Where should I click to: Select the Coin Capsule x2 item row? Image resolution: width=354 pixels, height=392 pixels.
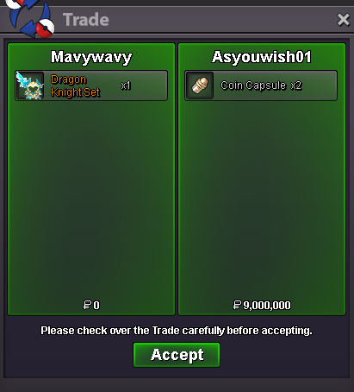(261, 85)
